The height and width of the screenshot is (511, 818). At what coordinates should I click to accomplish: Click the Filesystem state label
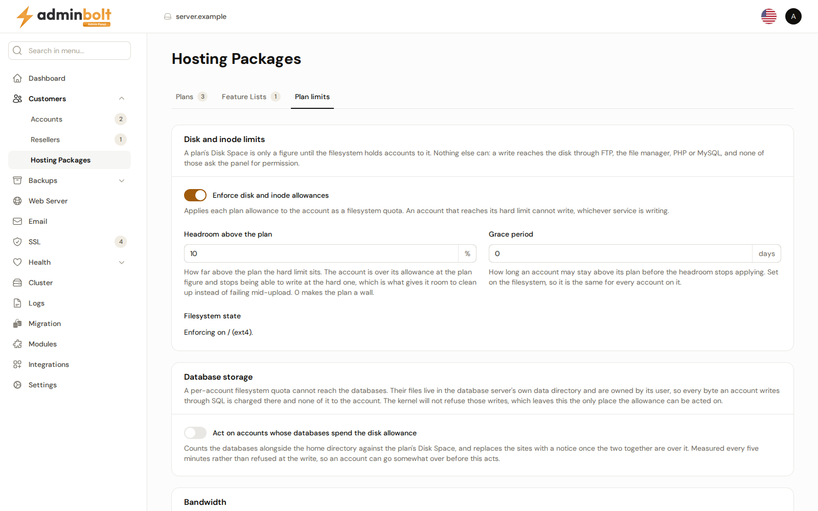pos(212,316)
